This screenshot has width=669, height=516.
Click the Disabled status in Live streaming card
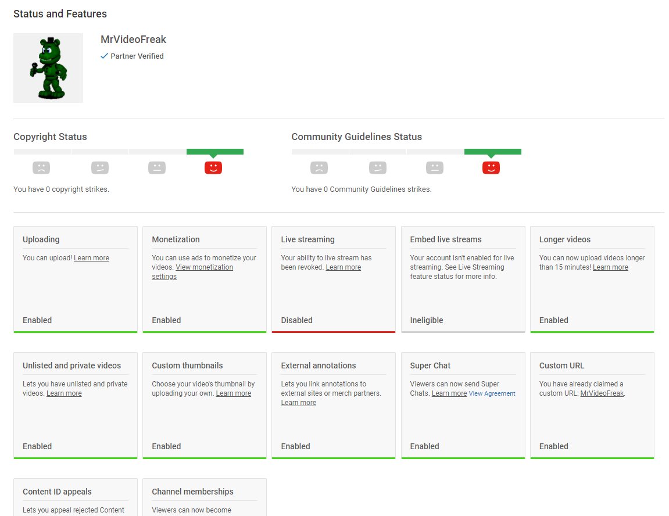(296, 320)
